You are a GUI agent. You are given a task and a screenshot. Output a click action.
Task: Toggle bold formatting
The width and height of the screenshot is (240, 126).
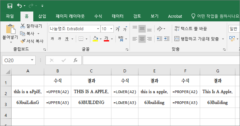(x=52, y=39)
